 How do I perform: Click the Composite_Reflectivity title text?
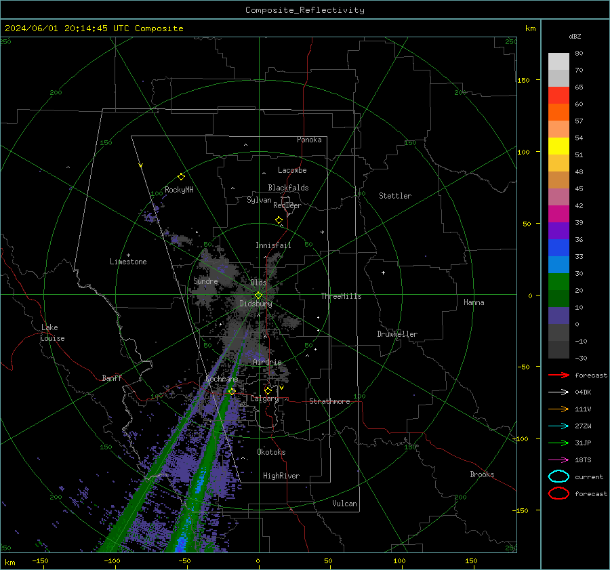(x=305, y=10)
